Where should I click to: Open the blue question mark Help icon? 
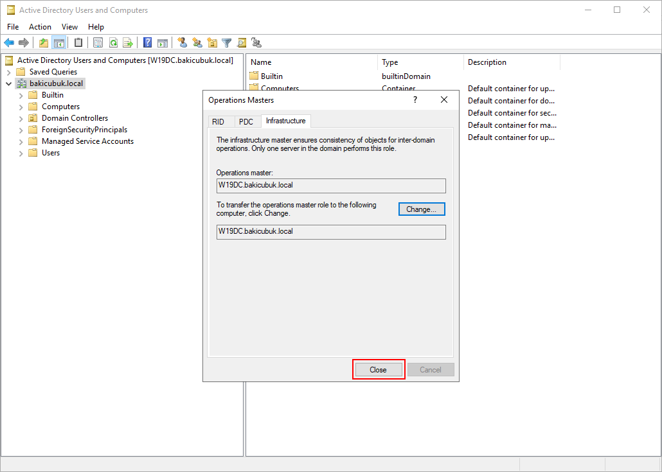[x=147, y=42]
